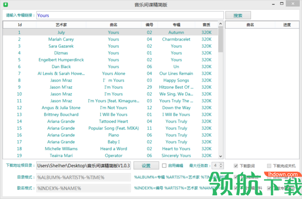302x199 pixels.
Task: Select the Mariah Carey row
Action: coord(110,39)
